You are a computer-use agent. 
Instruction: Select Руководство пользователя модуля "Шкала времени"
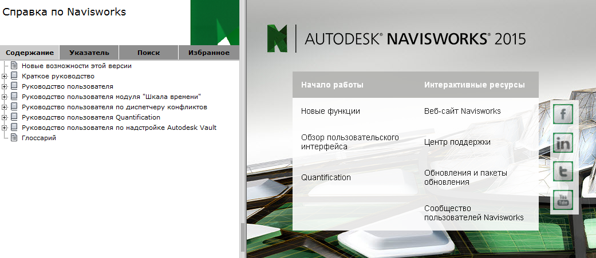(111, 97)
